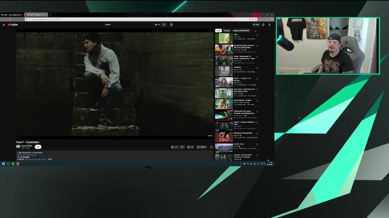389x218 pixels.
Task: Open the PaperiTVEVO channel name
Action: [x=27, y=146]
